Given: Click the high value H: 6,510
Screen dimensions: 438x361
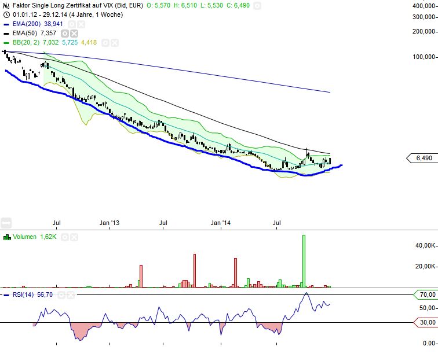Looking at the screenshot, I should coord(185,5).
